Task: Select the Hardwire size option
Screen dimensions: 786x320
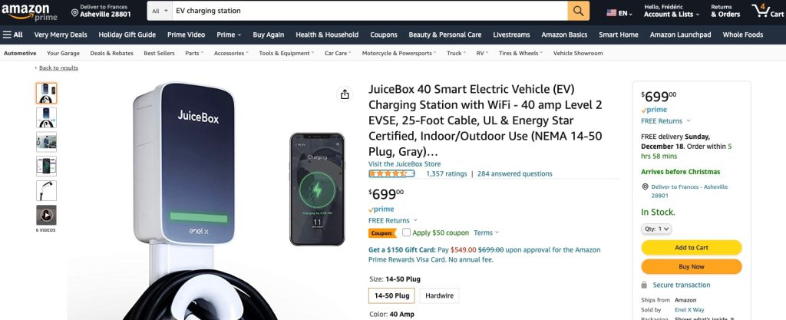Action: click(x=439, y=295)
